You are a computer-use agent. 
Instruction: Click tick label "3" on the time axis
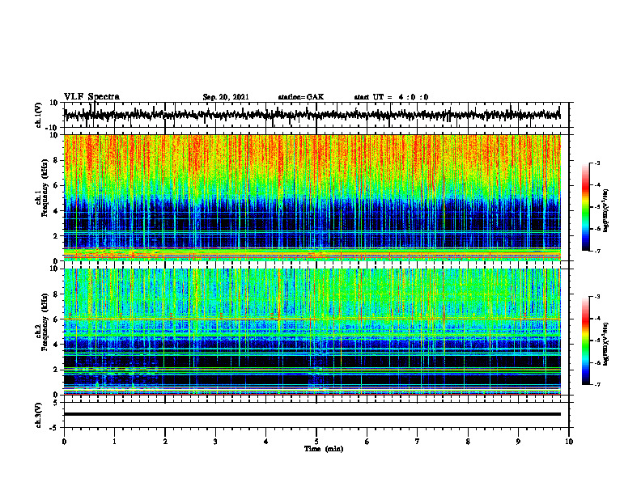click(x=215, y=442)
